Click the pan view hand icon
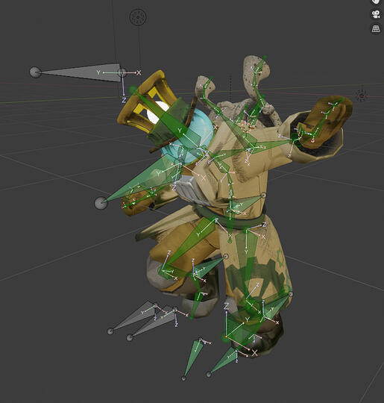Image resolution: width=384 pixels, height=403 pixels. pos(376,1)
